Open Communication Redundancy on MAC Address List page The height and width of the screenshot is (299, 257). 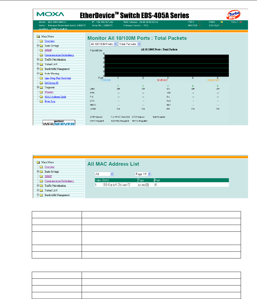coord(59,181)
